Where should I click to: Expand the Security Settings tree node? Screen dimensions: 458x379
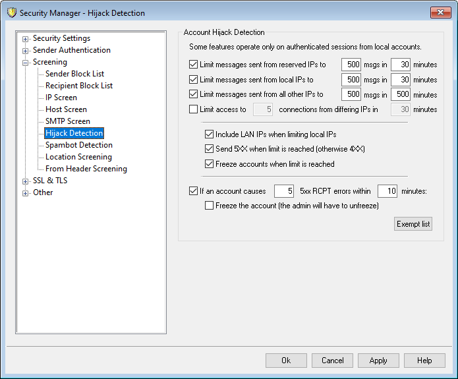pyautogui.click(x=26, y=39)
